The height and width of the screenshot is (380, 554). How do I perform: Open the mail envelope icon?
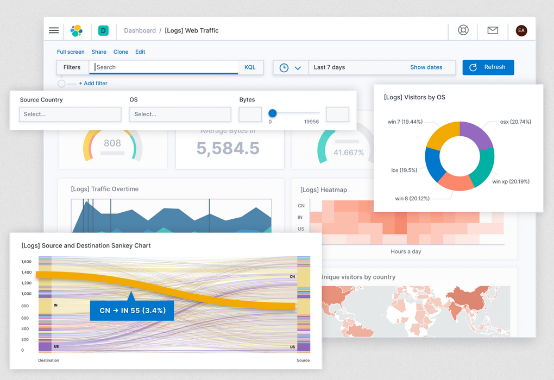pos(493,30)
